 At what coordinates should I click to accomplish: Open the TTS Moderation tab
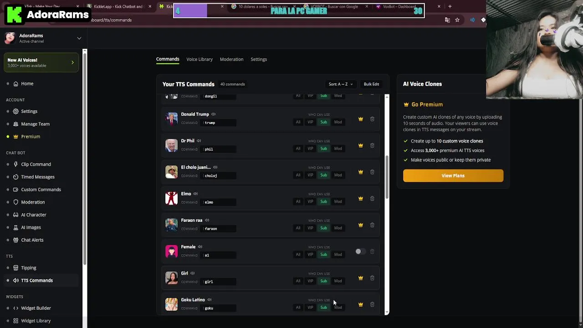(231, 59)
